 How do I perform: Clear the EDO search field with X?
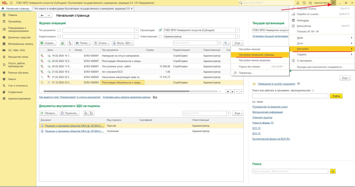pos(228,113)
